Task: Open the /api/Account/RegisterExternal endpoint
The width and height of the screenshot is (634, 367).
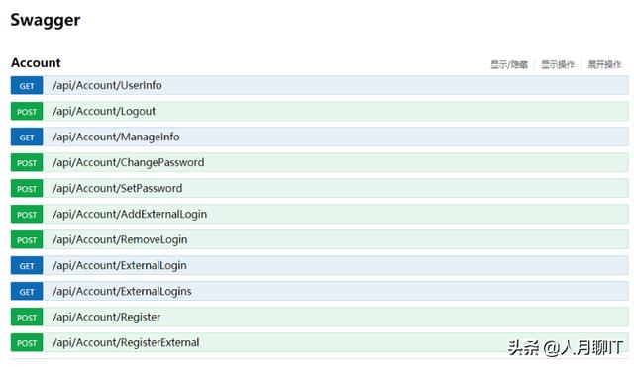Action: click(126, 343)
